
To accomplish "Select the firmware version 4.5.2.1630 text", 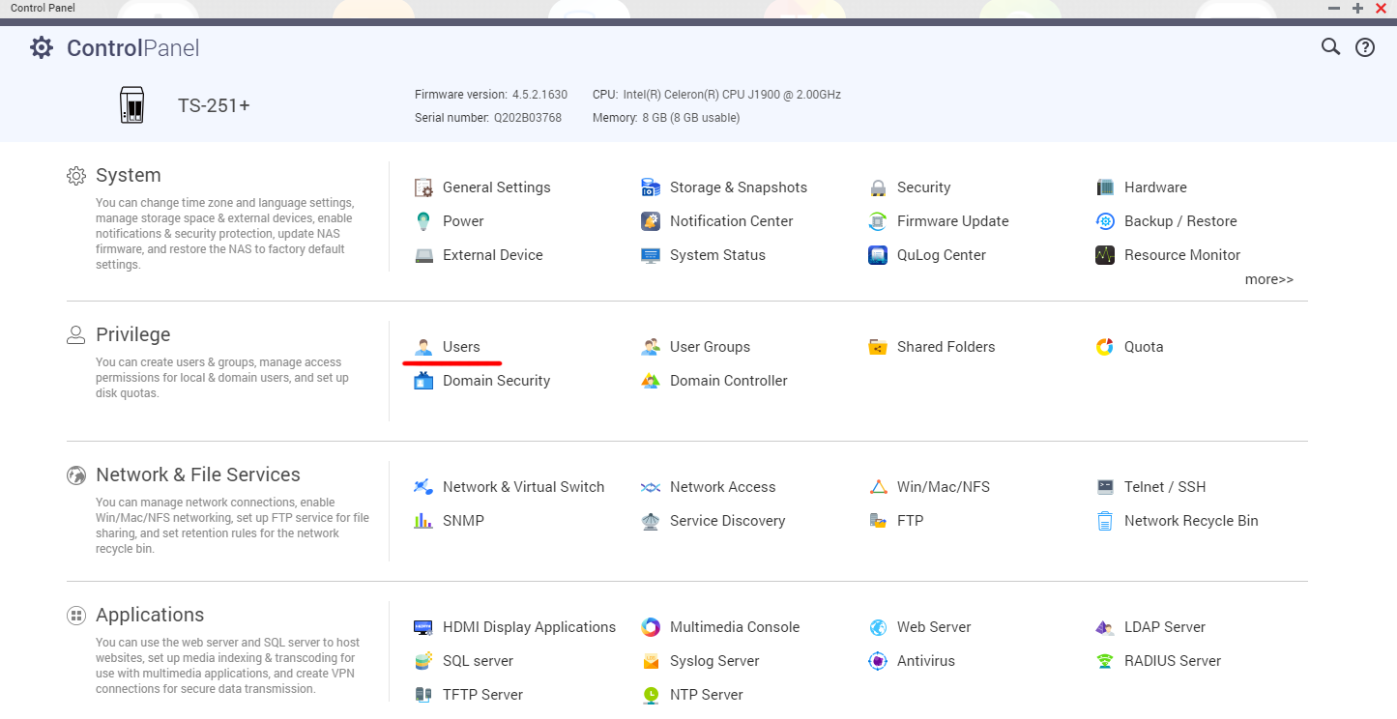I will pyautogui.click(x=539, y=95).
